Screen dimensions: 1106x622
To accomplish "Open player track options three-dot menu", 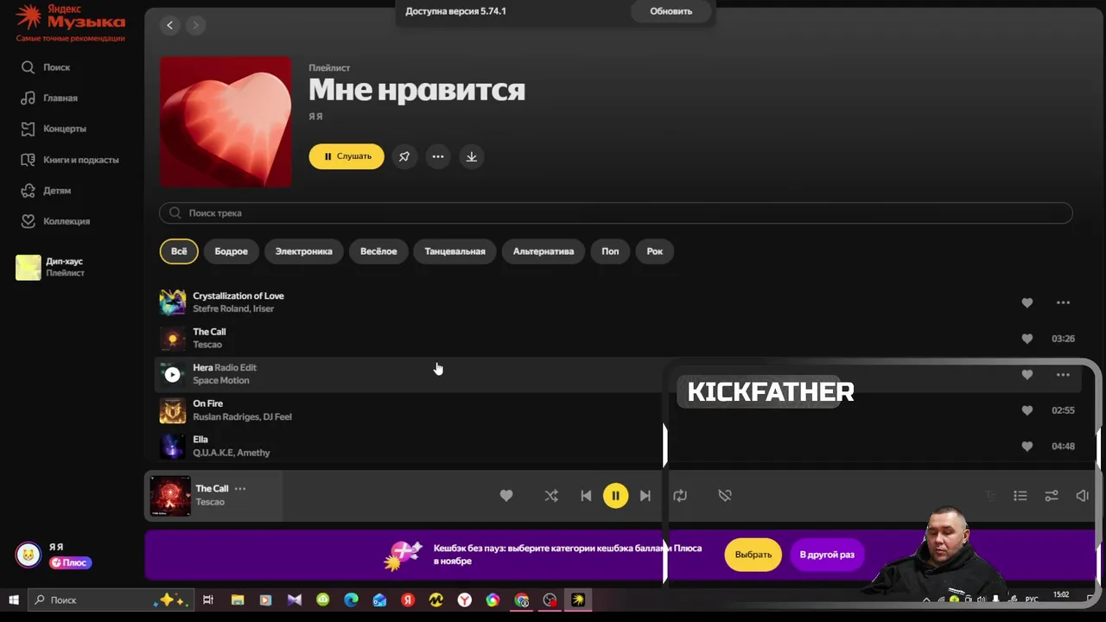I will tap(240, 489).
